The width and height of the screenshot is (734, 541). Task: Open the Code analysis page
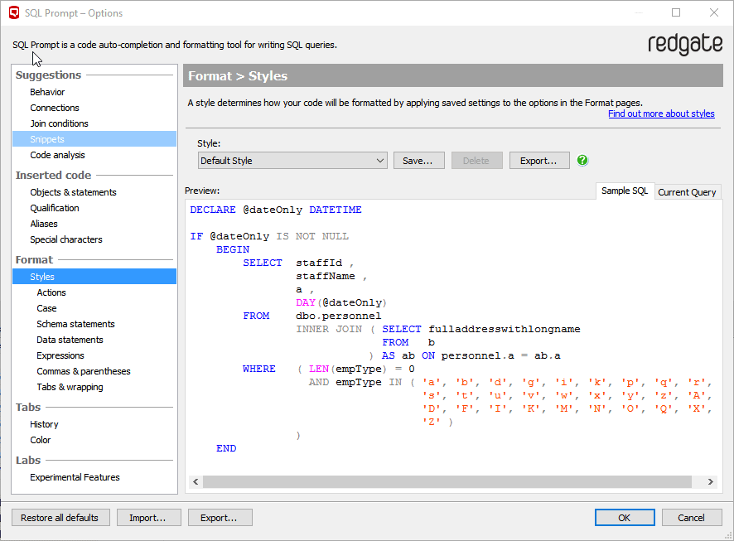click(58, 155)
